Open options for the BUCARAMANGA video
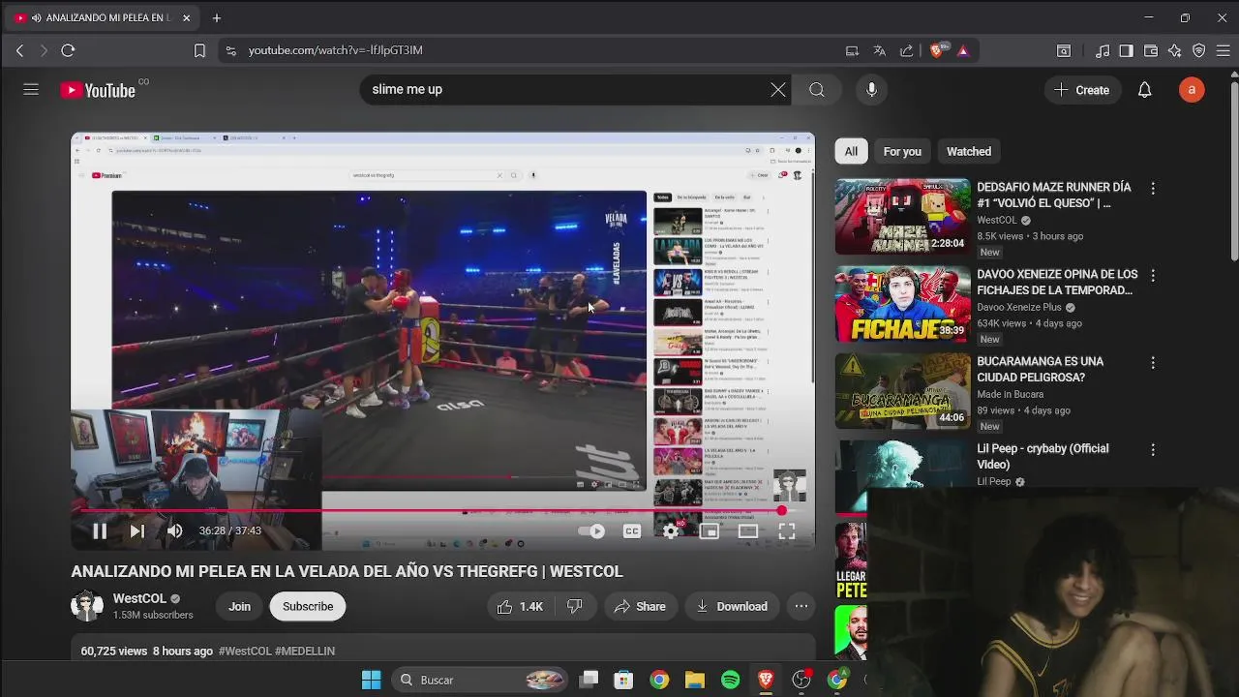Viewport: 1239px width, 697px height. coord(1152,363)
